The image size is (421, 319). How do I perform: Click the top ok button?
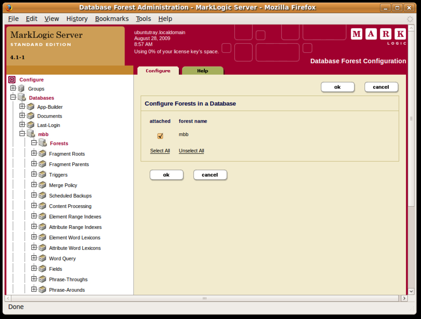coord(338,87)
